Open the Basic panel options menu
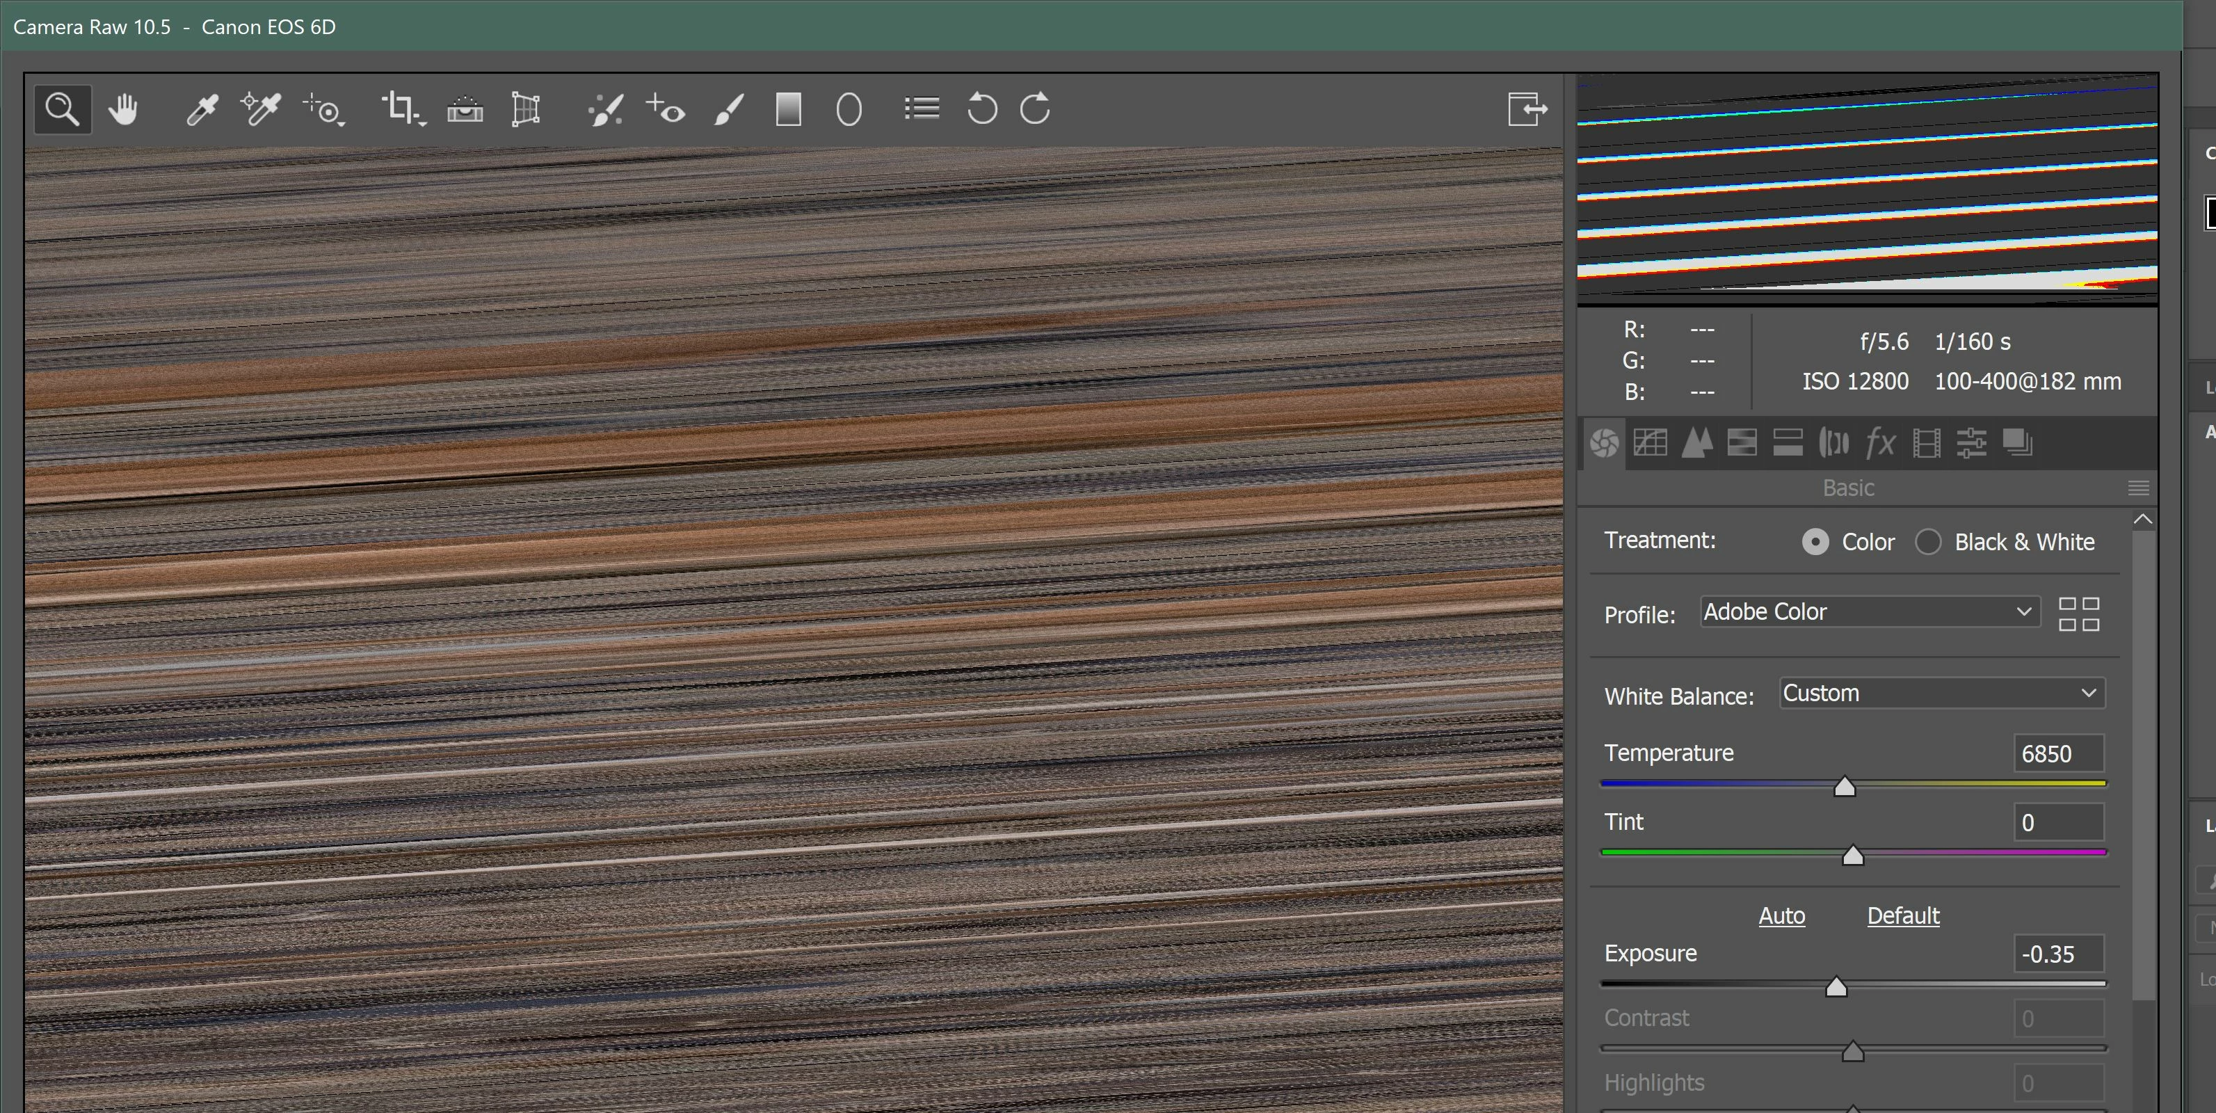Viewport: 2216px width, 1113px height. pyautogui.click(x=2137, y=488)
